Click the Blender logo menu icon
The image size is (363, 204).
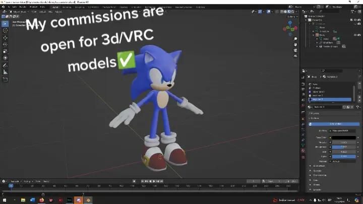tap(3, 7)
